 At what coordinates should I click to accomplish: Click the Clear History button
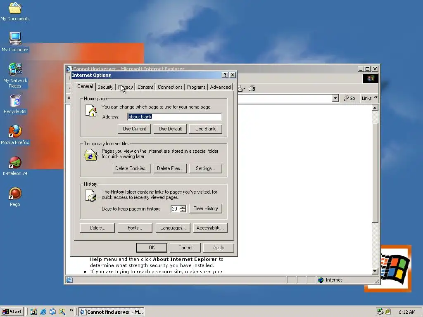point(206,208)
